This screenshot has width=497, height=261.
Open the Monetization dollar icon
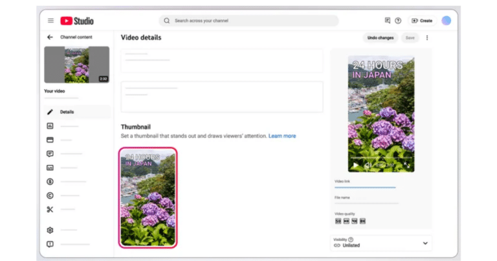pos(50,182)
